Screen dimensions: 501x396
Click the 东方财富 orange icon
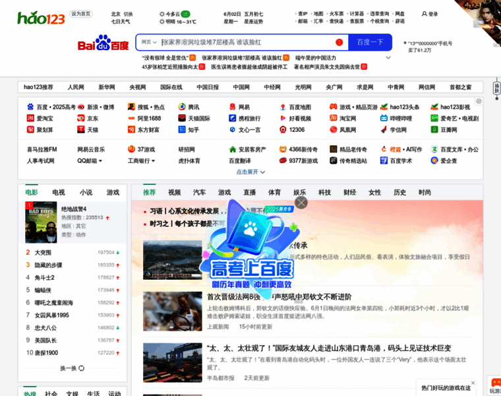point(131,129)
